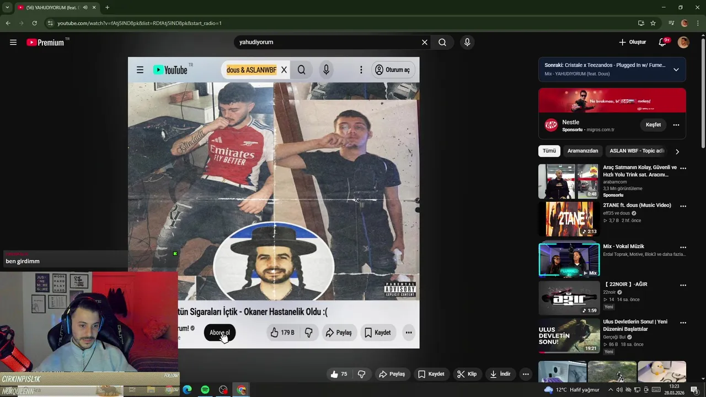This screenshot has width=706, height=397.
Task: Open the clock showing 13:23
Action: tap(674, 390)
